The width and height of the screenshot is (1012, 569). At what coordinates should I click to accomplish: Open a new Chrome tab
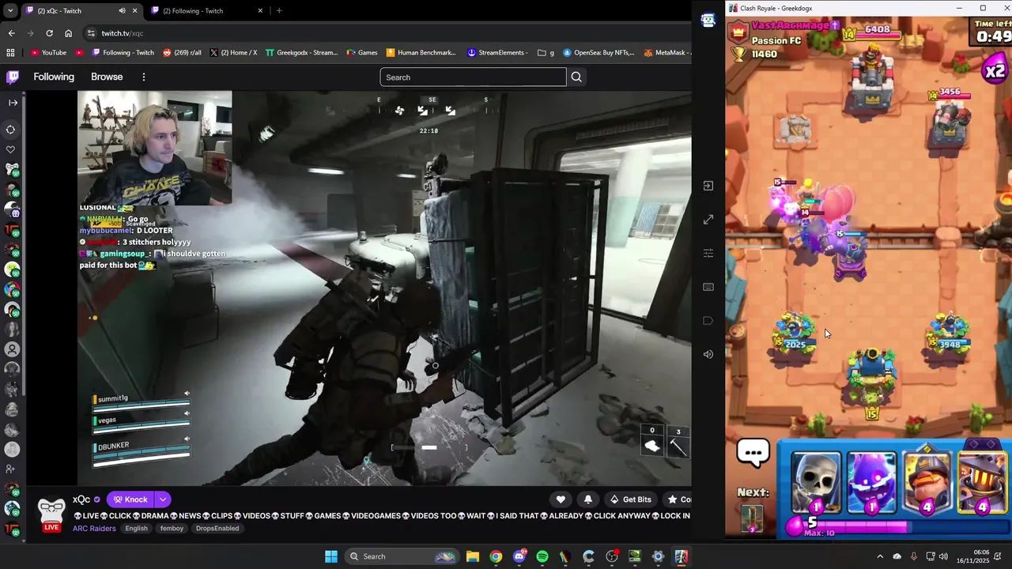[x=279, y=11]
